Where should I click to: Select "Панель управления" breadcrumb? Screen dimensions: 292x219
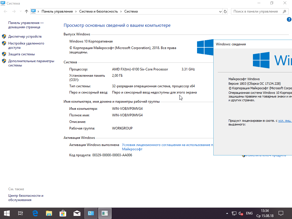coord(57,11)
